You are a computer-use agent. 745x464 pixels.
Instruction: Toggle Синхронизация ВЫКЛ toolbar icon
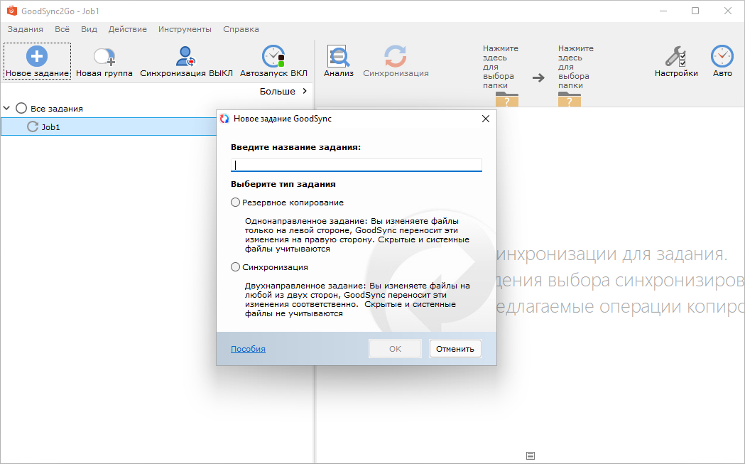click(186, 56)
